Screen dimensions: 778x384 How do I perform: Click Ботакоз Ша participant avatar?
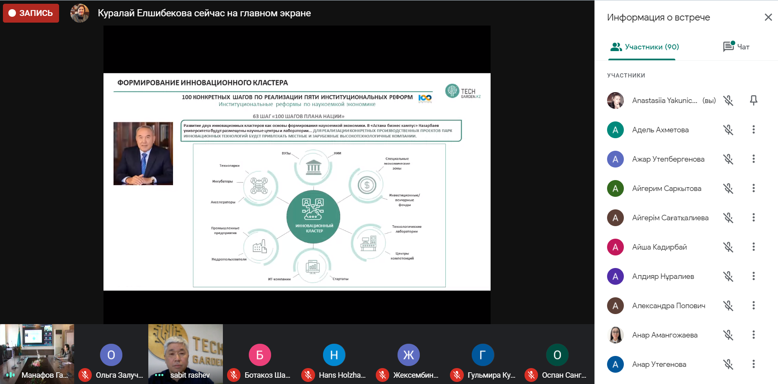[x=260, y=355]
